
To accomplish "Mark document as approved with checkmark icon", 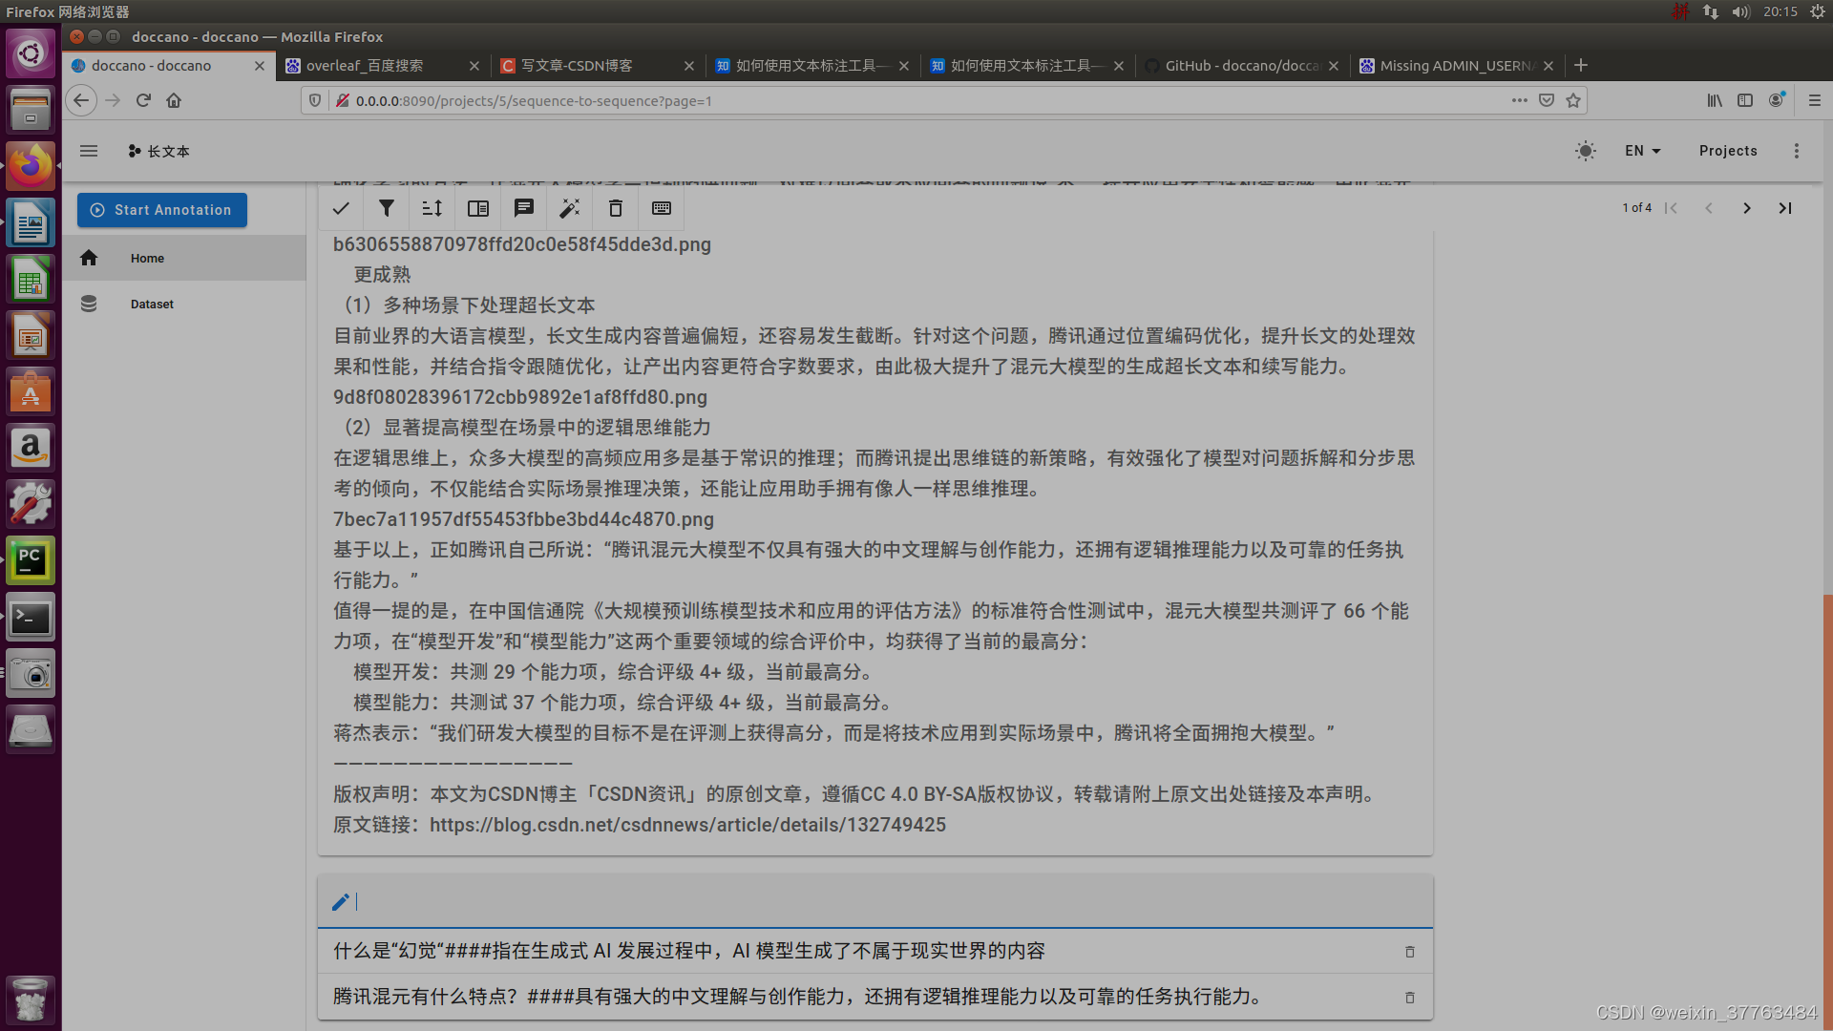I will pyautogui.click(x=341, y=208).
